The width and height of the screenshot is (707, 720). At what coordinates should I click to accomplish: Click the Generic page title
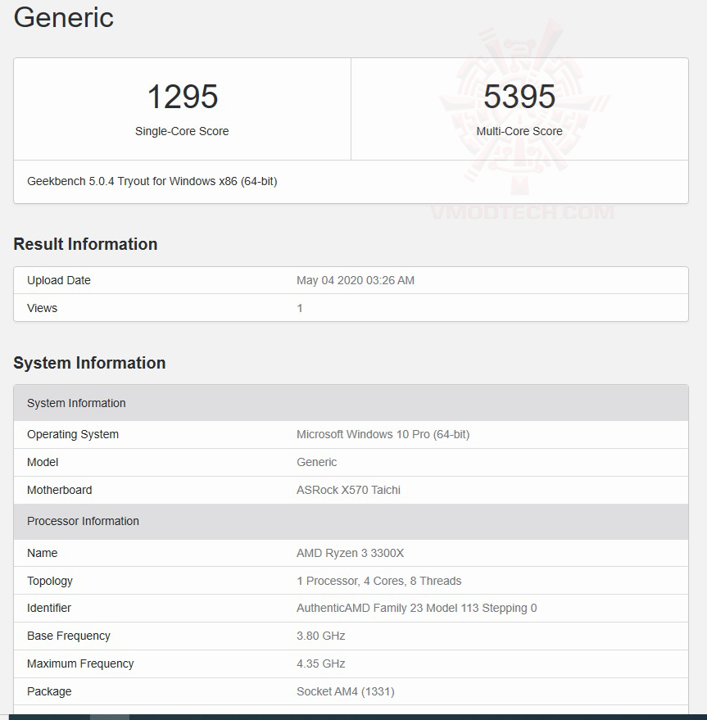coord(64,18)
